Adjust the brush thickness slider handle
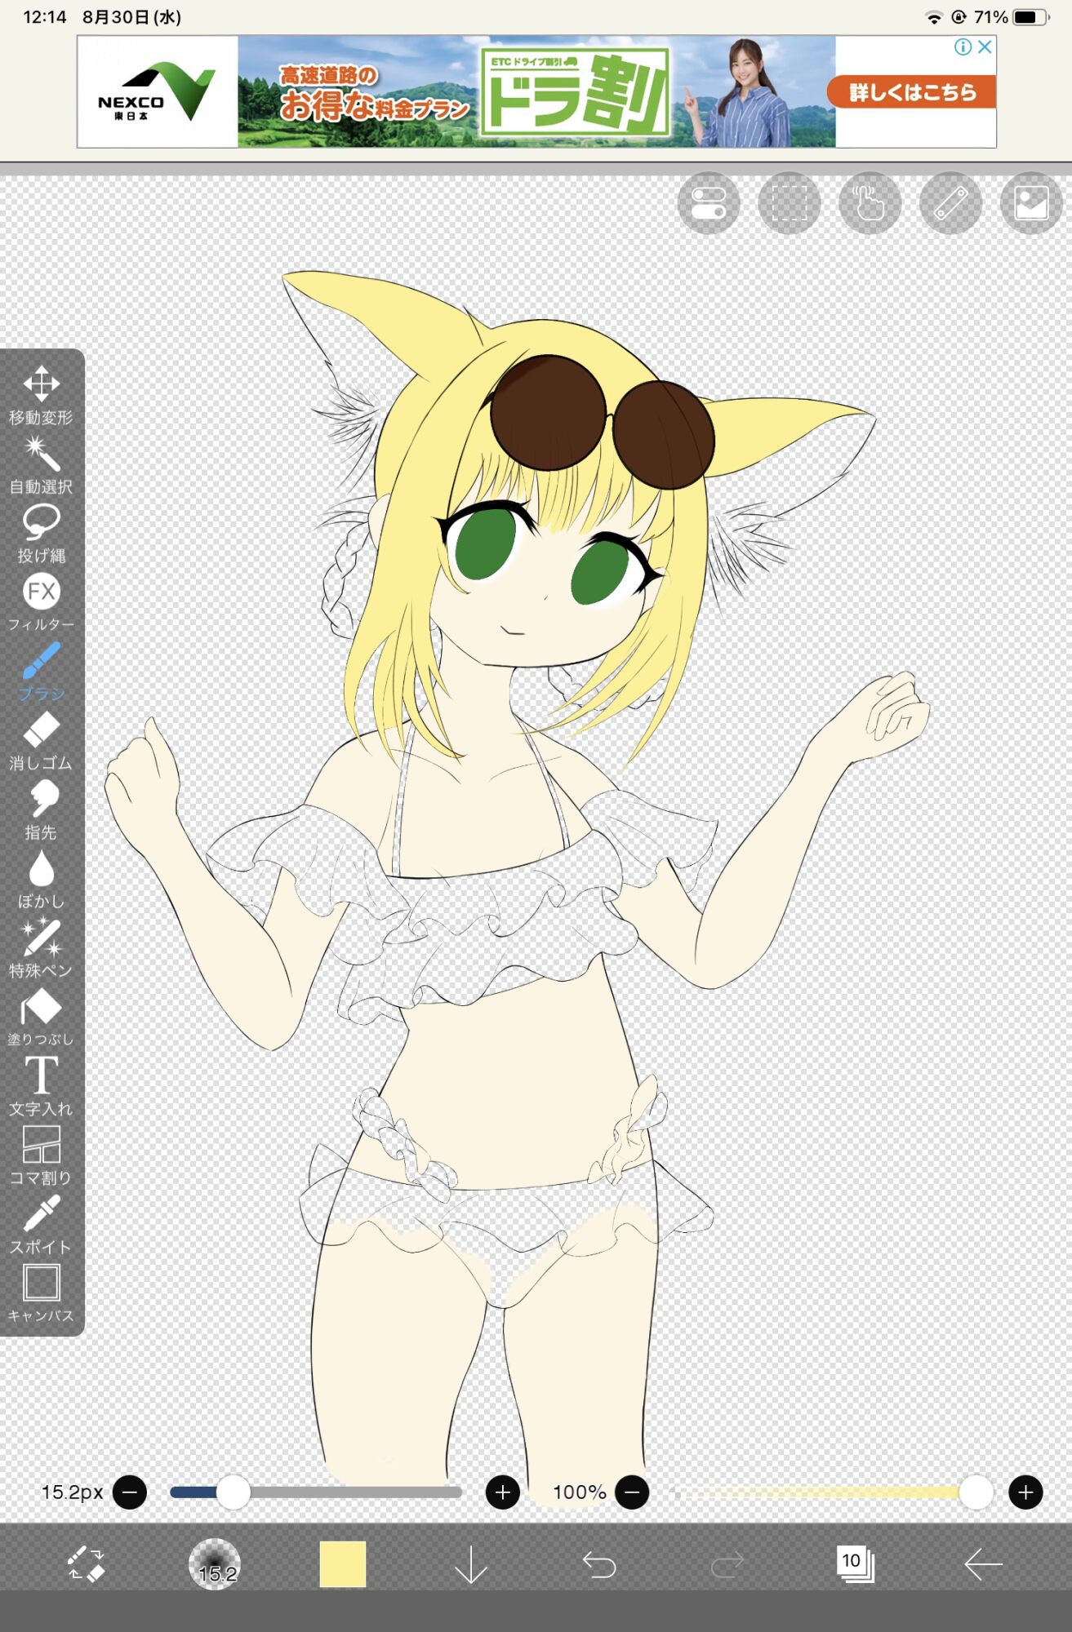This screenshot has height=1632, width=1072. click(234, 1492)
